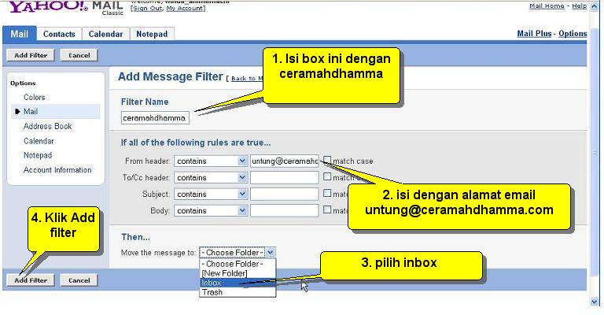Click bottom Add Filter button
The image size is (604, 315).
click(31, 280)
